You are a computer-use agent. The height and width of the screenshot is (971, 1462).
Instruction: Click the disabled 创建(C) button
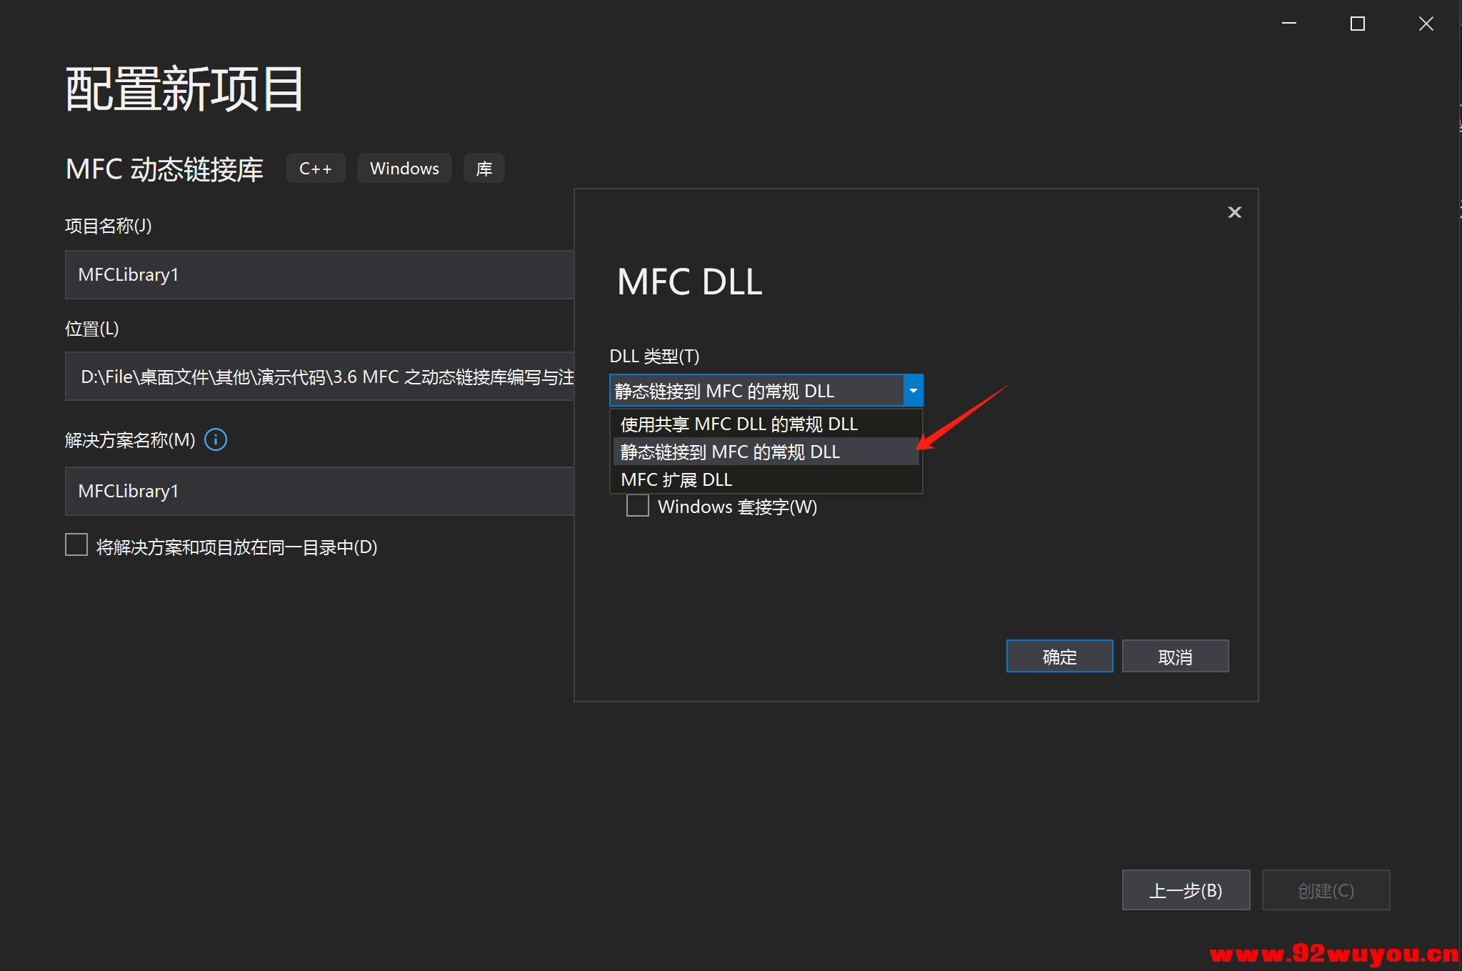tap(1326, 890)
